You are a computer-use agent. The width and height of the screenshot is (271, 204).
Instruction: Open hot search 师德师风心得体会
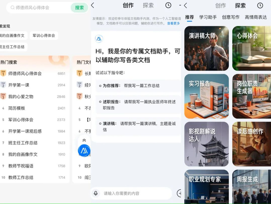point(33,73)
